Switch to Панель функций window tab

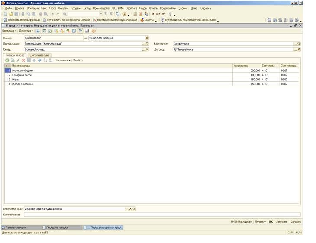(x=21, y=227)
